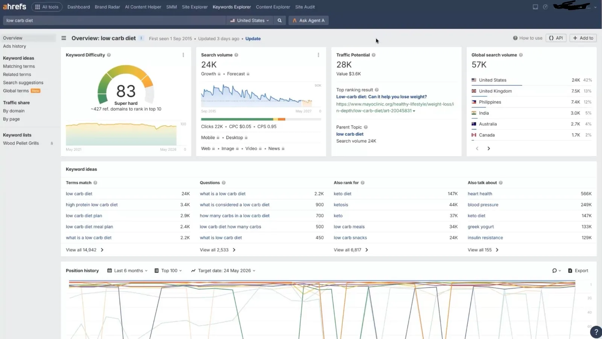Open Related terms in sidebar
This screenshot has height=339, width=602.
(x=17, y=74)
